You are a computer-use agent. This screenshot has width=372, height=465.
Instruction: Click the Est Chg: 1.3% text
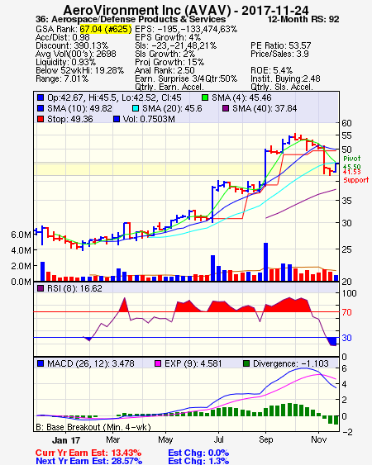tap(198, 461)
